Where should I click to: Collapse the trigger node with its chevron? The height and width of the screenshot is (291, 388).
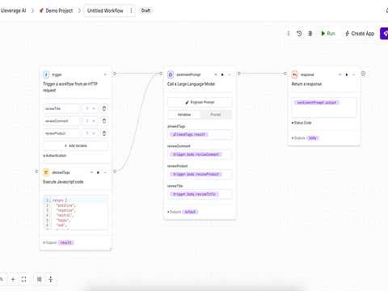[x=105, y=74]
